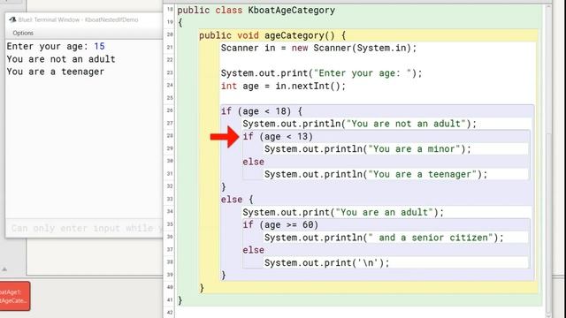Click the println " and a senior citizen" line

tap(384, 238)
